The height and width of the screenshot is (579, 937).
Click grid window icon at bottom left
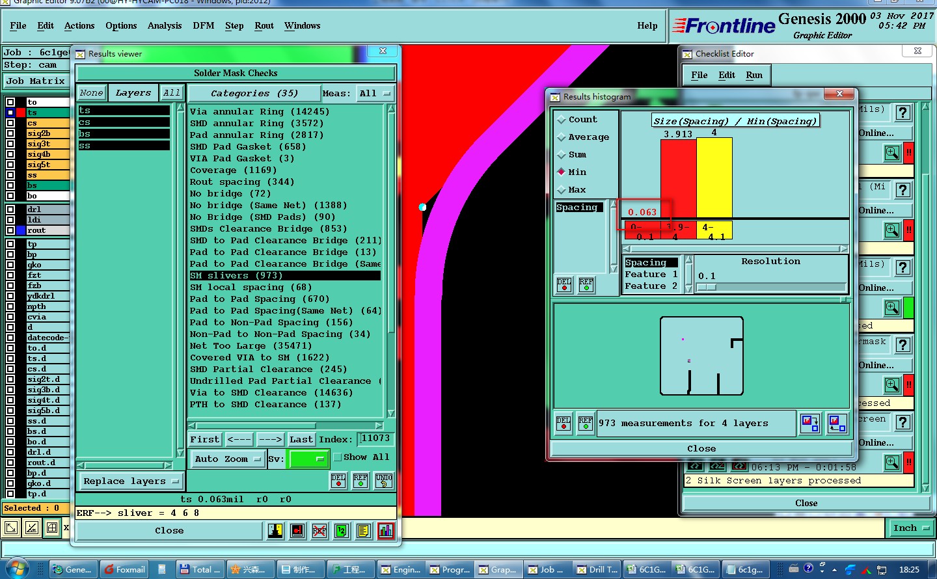(52, 528)
